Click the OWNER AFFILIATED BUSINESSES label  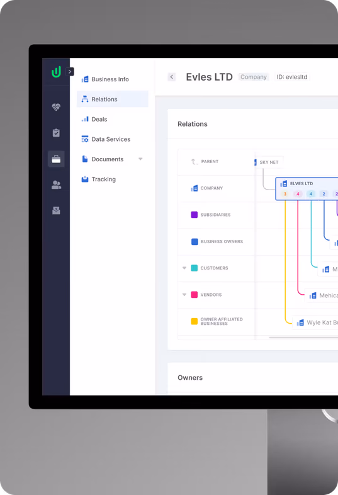[x=222, y=321]
